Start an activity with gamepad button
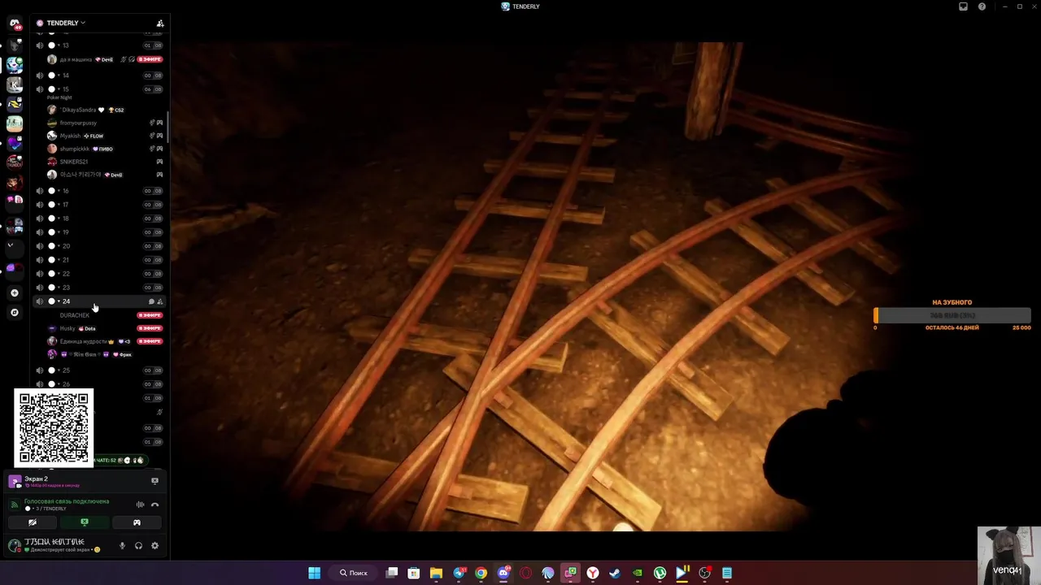The image size is (1041, 585). 137,522
